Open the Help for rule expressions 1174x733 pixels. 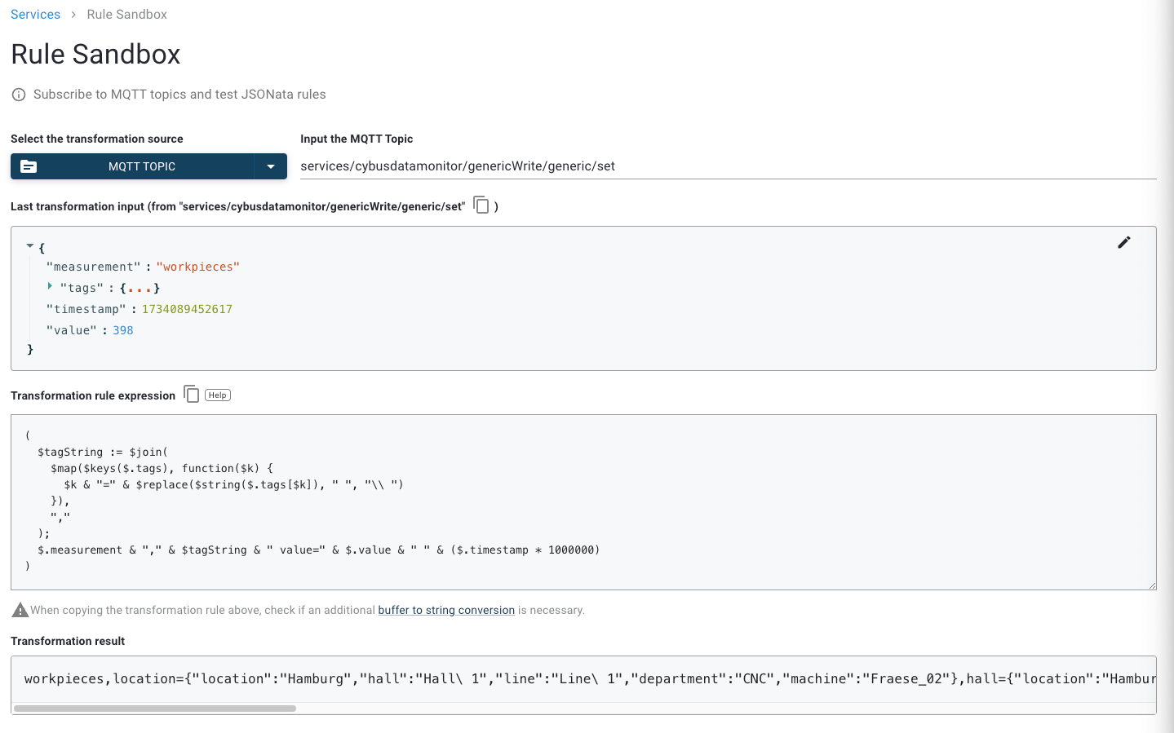pos(217,395)
